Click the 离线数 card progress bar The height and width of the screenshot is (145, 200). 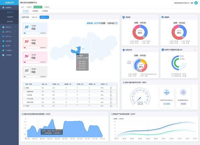(31, 48)
